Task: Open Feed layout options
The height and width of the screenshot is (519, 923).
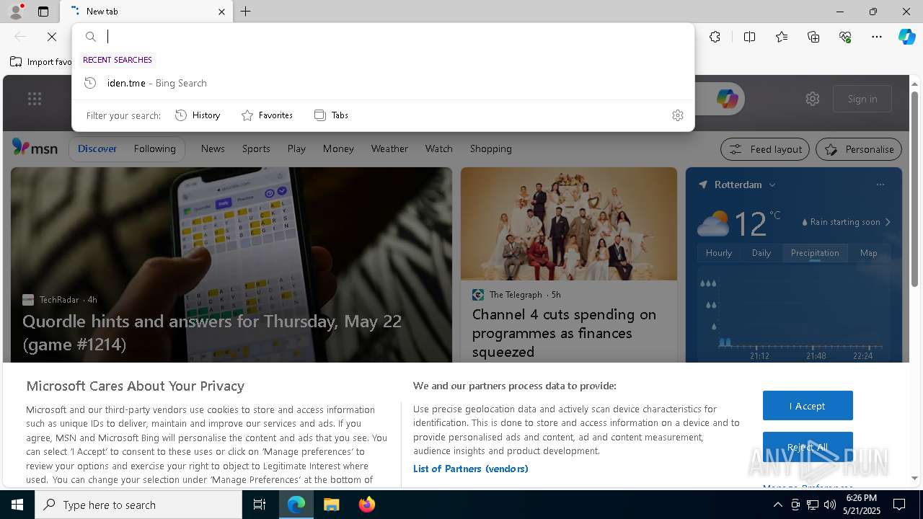Action: click(766, 149)
